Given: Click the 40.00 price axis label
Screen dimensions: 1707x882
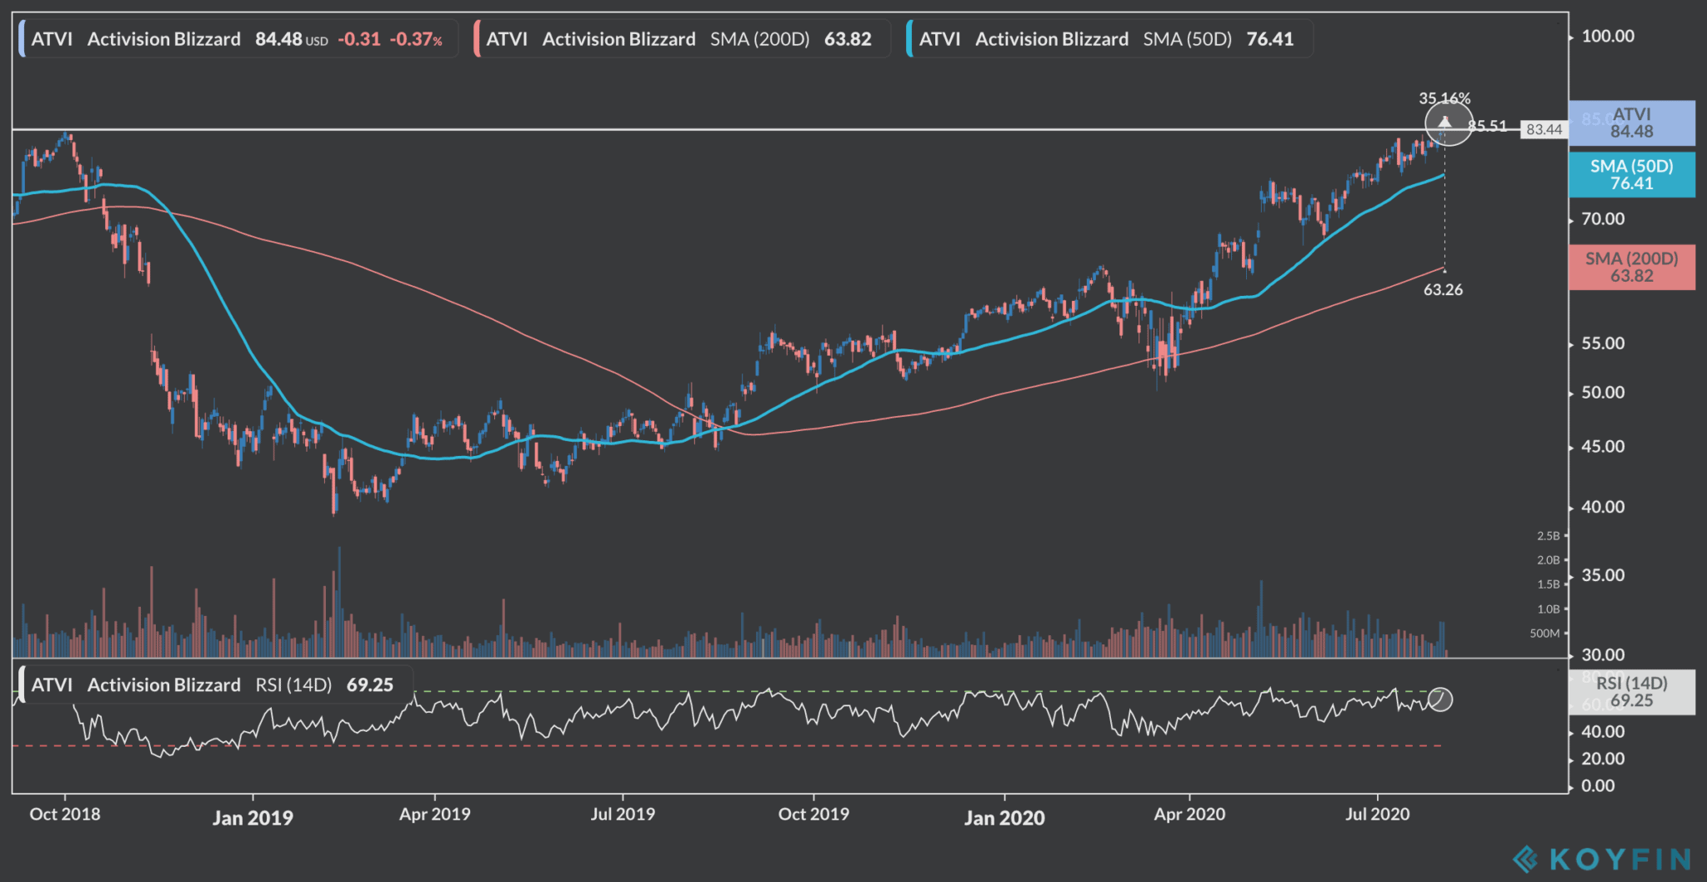Looking at the screenshot, I should 1603,507.
